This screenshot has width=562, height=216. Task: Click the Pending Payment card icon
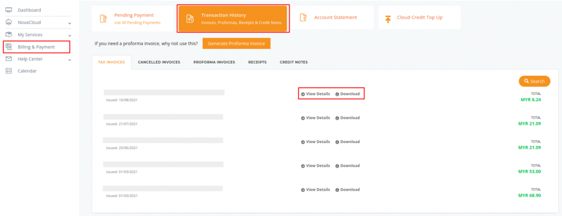tap(103, 19)
